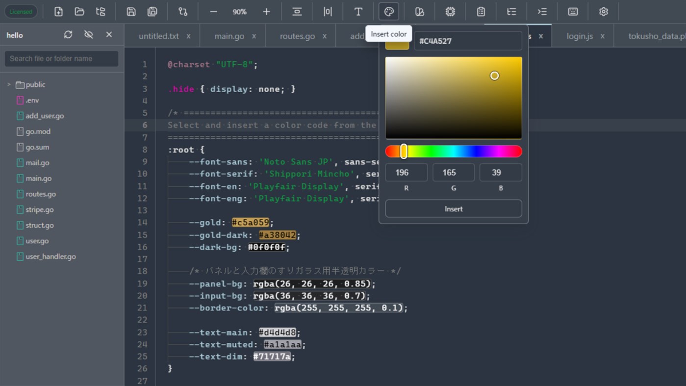Open go.sum in the file tree

point(37,147)
